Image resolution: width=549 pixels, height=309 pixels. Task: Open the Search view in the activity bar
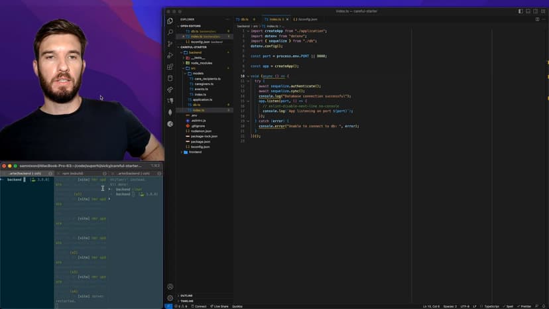point(170,32)
